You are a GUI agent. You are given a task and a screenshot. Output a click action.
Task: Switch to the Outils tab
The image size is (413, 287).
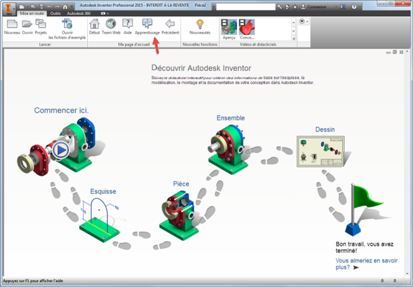(x=55, y=13)
